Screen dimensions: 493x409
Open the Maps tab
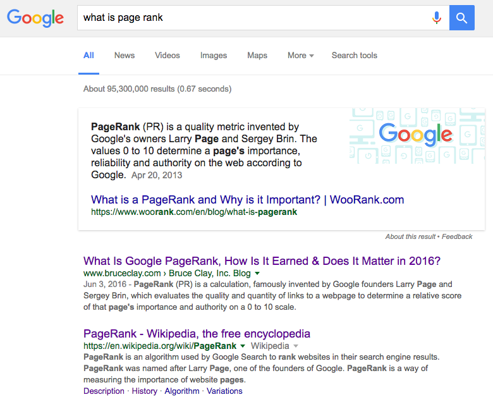tap(257, 56)
